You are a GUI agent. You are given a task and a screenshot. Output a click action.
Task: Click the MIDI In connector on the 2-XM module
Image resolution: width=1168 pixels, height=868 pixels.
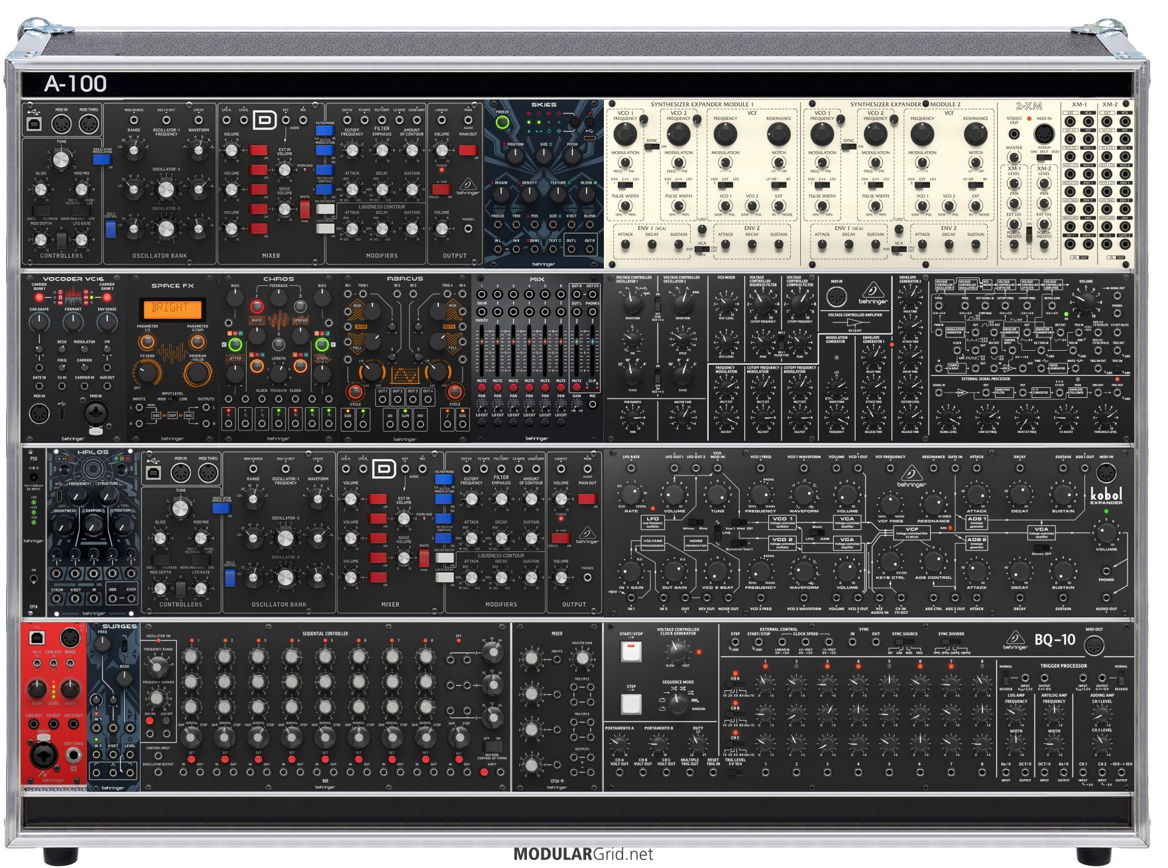point(1044,134)
